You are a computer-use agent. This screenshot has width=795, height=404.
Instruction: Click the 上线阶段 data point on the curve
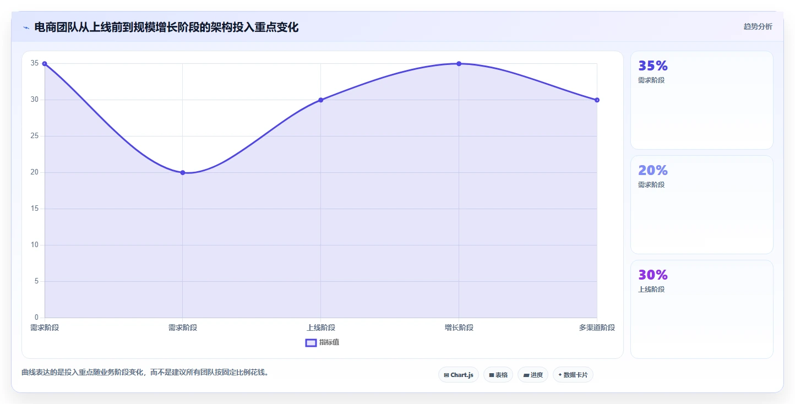[x=321, y=100]
